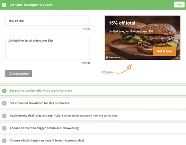
Task: Click the grey step 6 number icon
Action: pyautogui.click(x=5, y=141)
